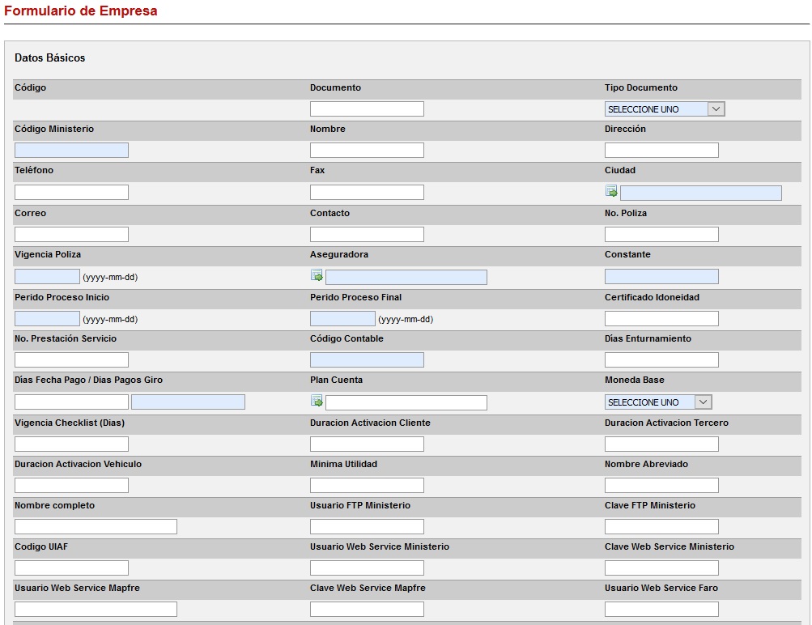
Task: Open the Moneda Base dropdown
Action: coord(657,402)
